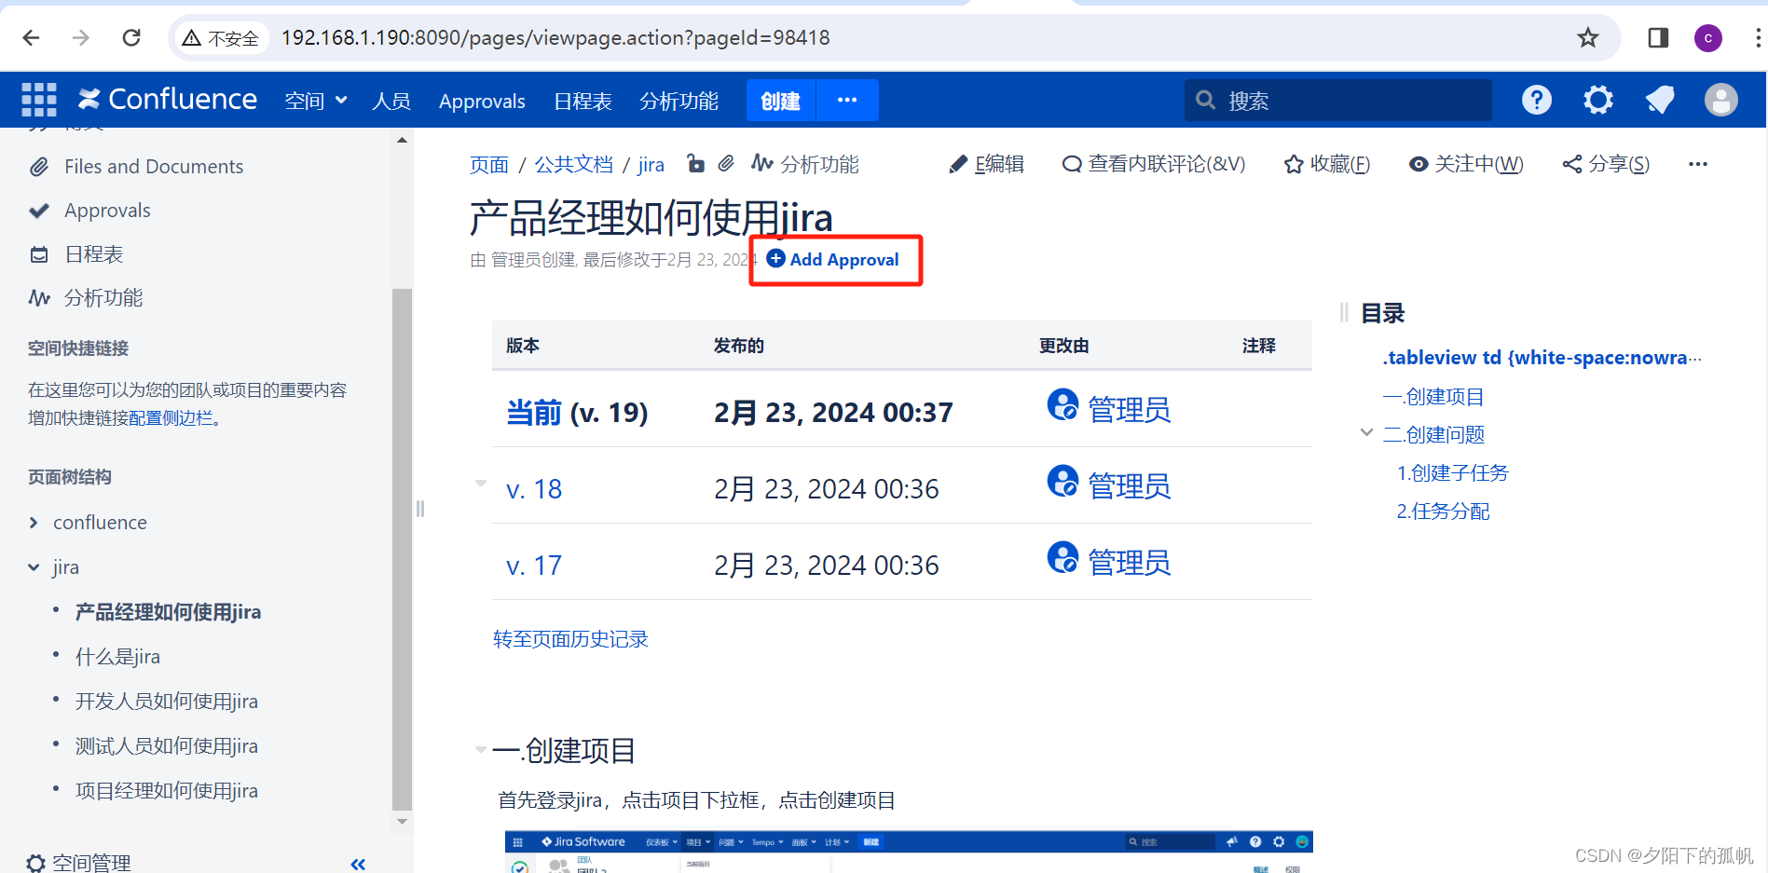This screenshot has width=1768, height=873.
Task: Click analytics icon next to 分析功能 in sidebar
Action: [39, 298]
